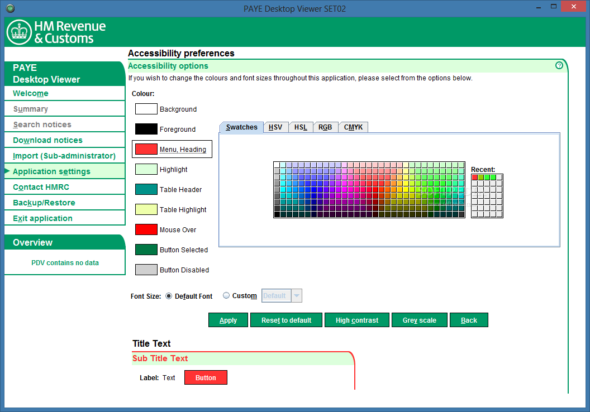Maximize the PAYE Desktop Viewer window
This screenshot has height=412, width=590.
[554, 6]
